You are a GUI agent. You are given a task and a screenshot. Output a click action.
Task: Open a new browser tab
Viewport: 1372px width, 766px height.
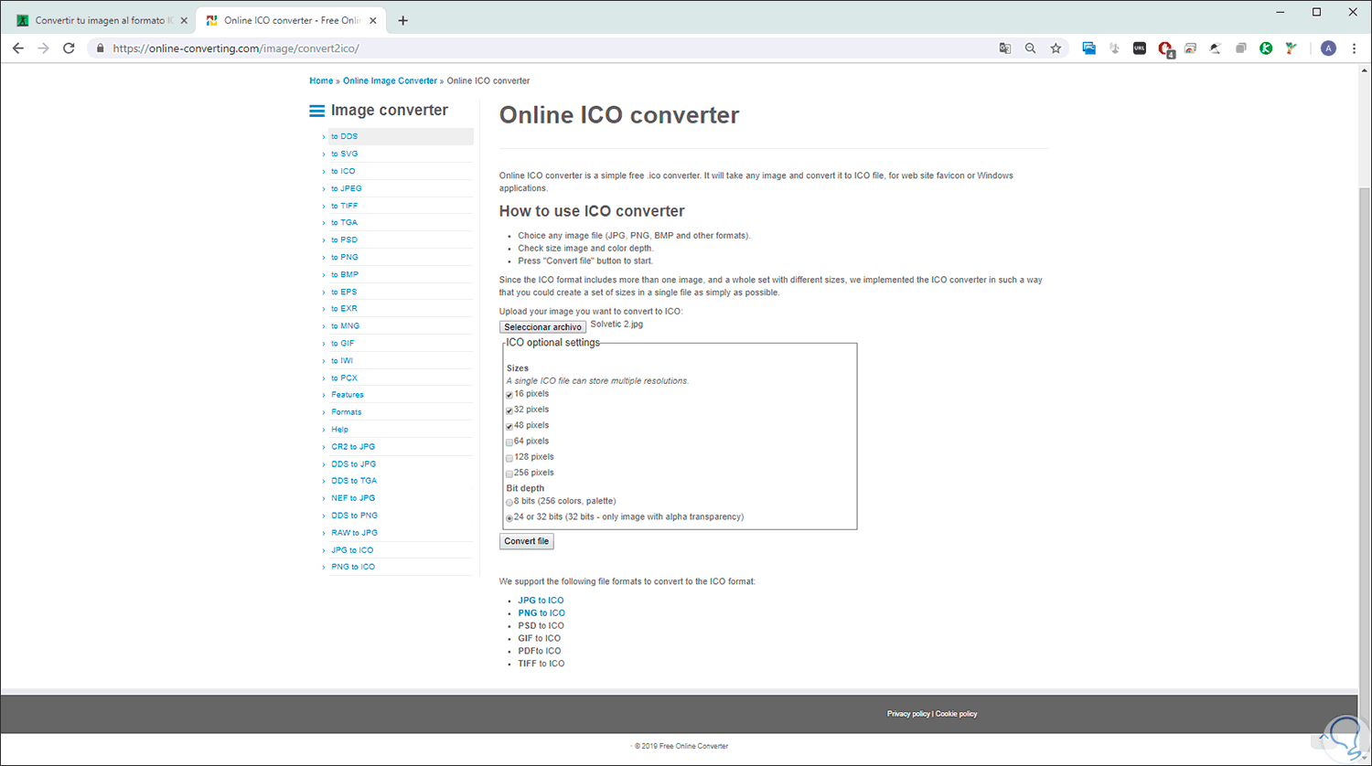tap(403, 20)
